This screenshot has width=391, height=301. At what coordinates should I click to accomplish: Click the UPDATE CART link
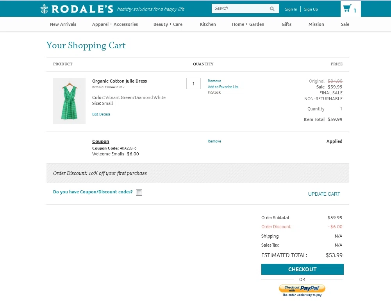pyautogui.click(x=324, y=194)
